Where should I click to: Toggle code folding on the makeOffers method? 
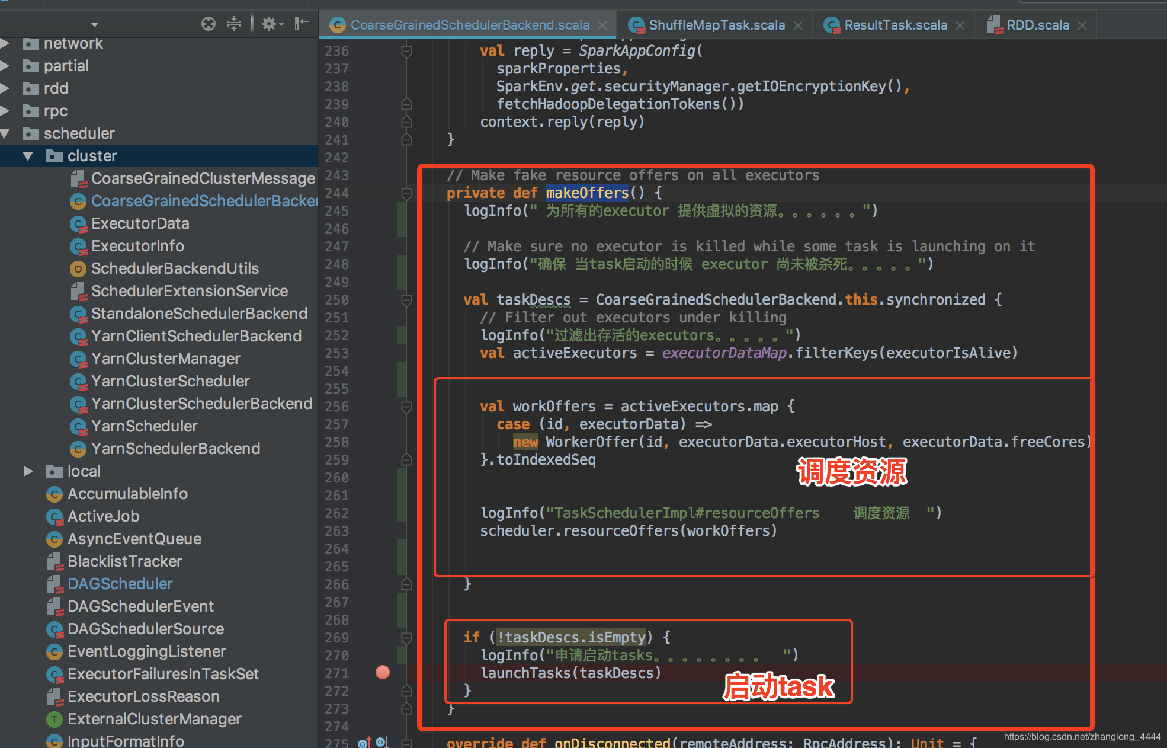pos(406,193)
